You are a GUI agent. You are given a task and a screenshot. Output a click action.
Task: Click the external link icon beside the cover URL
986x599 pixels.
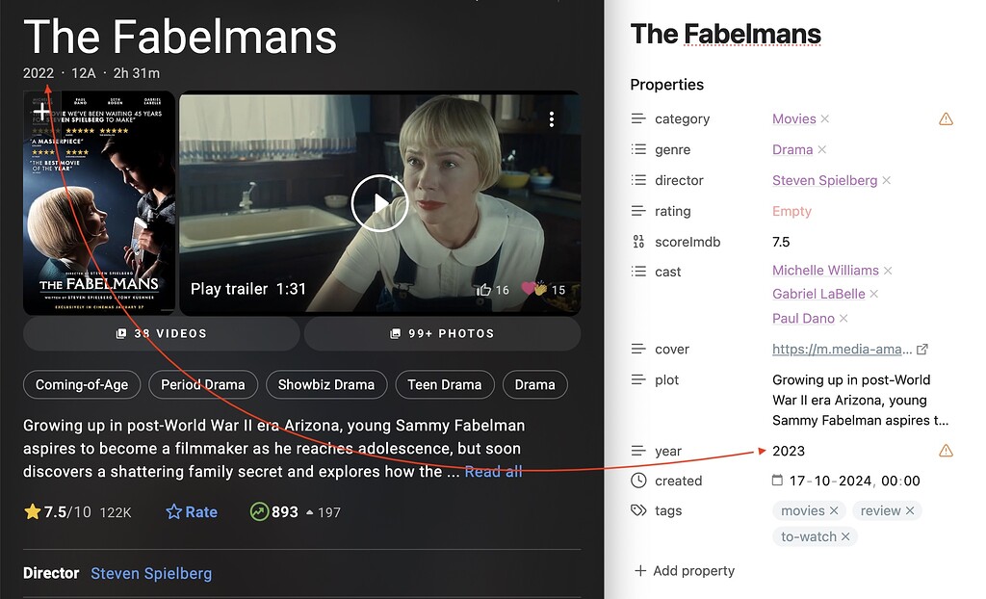click(x=923, y=349)
